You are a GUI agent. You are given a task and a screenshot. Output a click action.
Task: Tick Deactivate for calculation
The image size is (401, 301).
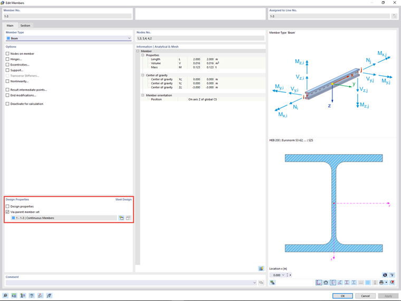(7, 104)
